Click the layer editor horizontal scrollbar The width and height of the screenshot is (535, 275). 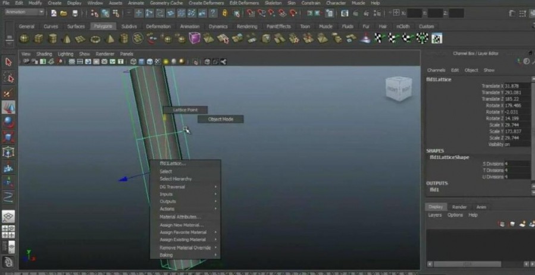(467, 264)
